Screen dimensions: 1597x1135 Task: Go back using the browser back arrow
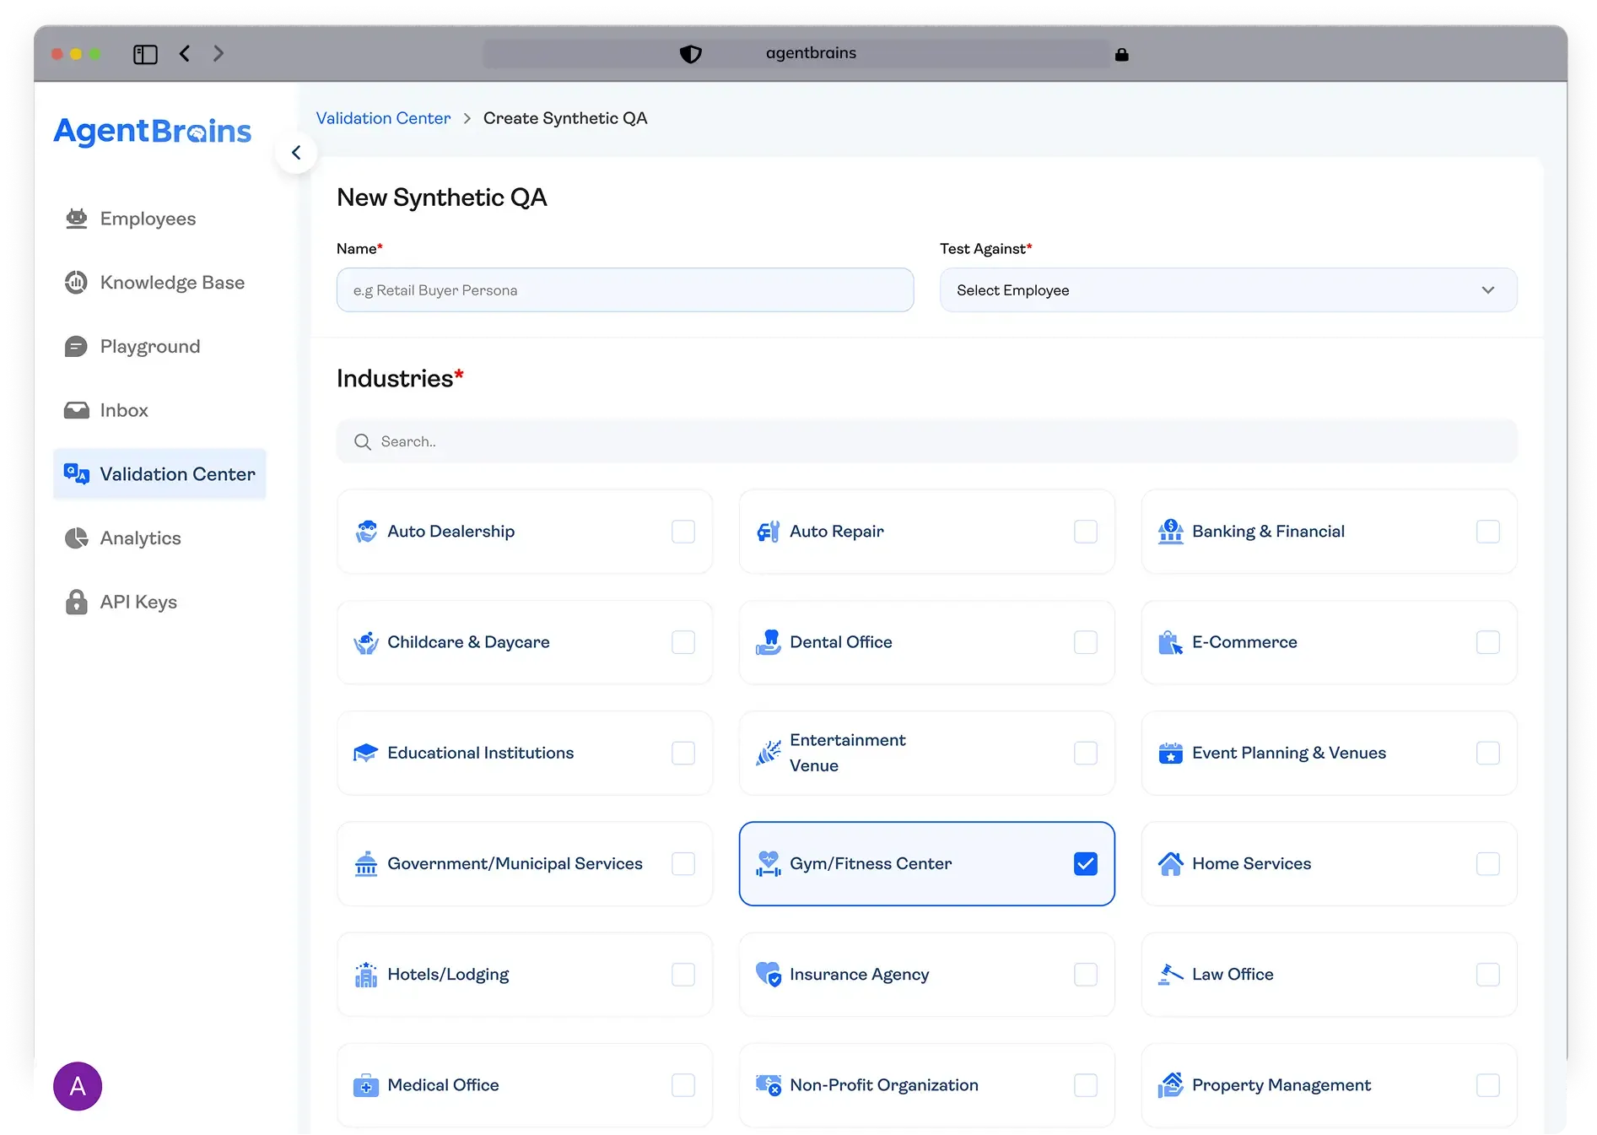185,54
